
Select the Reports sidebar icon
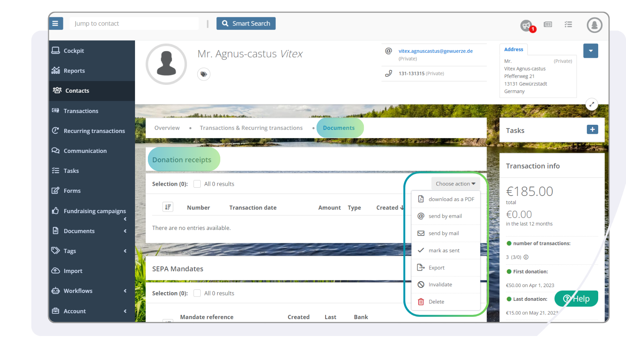point(57,70)
